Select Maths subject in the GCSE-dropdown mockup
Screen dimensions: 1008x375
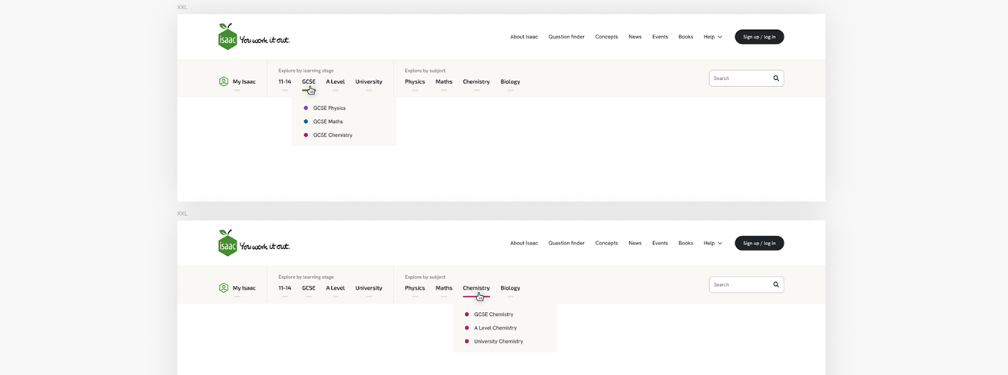click(444, 81)
